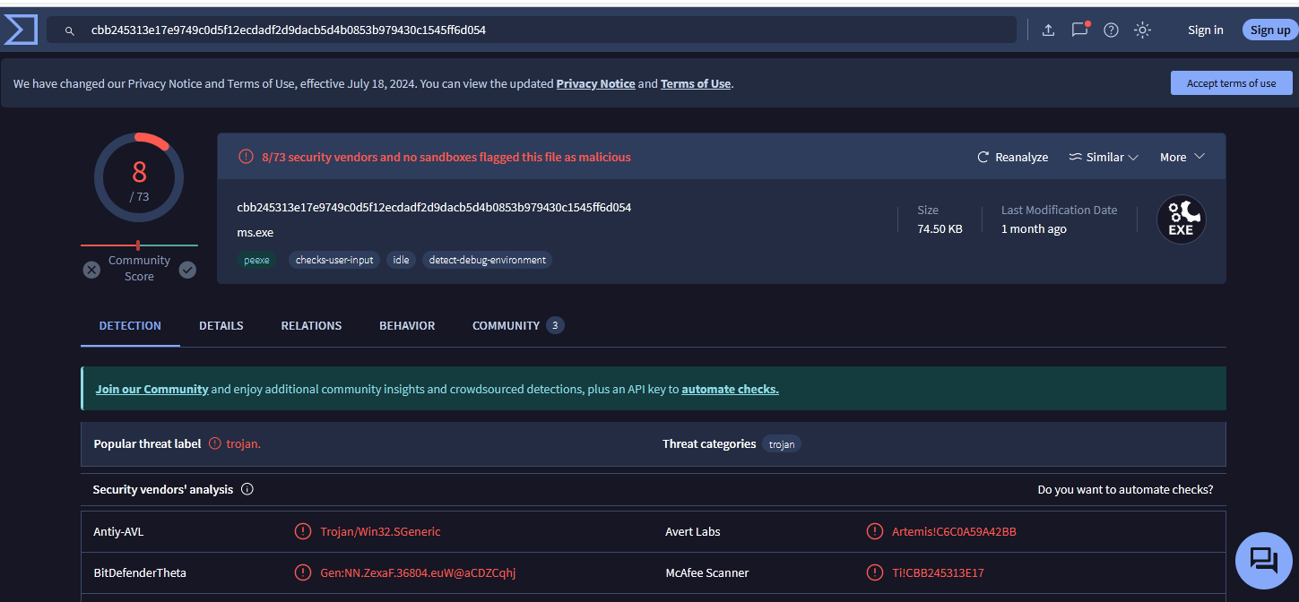Viewport: 1299px width, 602px height.
Task: Click the automate checks link
Action: click(730, 389)
